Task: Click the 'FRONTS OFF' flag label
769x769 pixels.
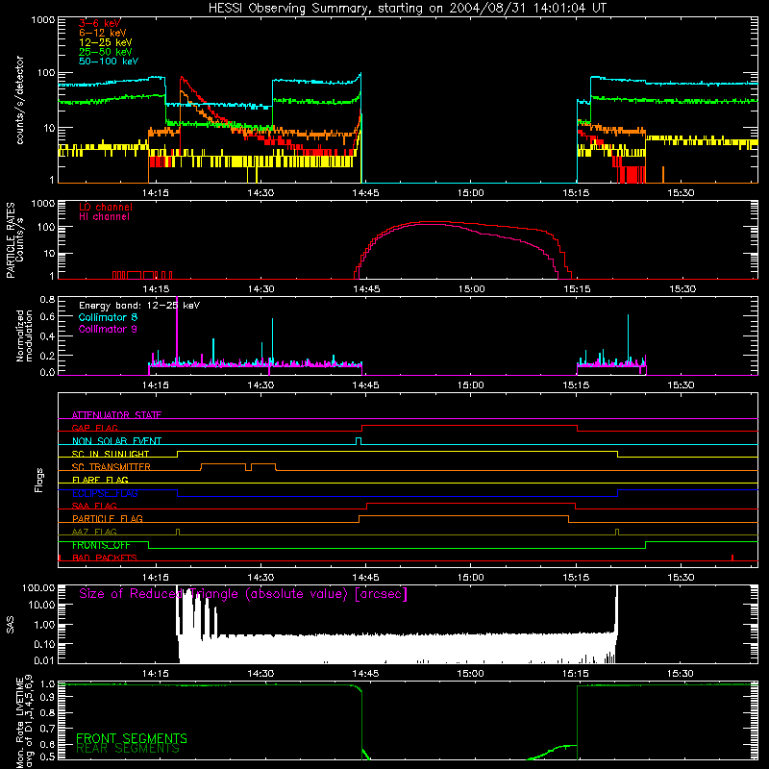Action: 101,545
